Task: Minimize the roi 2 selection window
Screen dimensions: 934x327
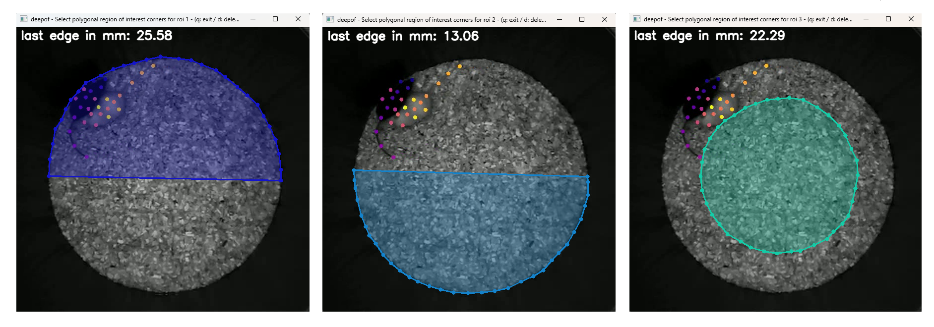Action: 560,20
